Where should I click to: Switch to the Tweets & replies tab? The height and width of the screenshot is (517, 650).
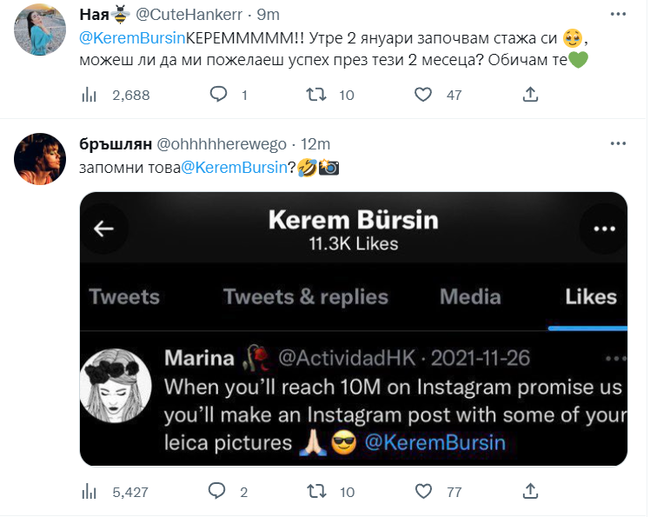point(305,297)
